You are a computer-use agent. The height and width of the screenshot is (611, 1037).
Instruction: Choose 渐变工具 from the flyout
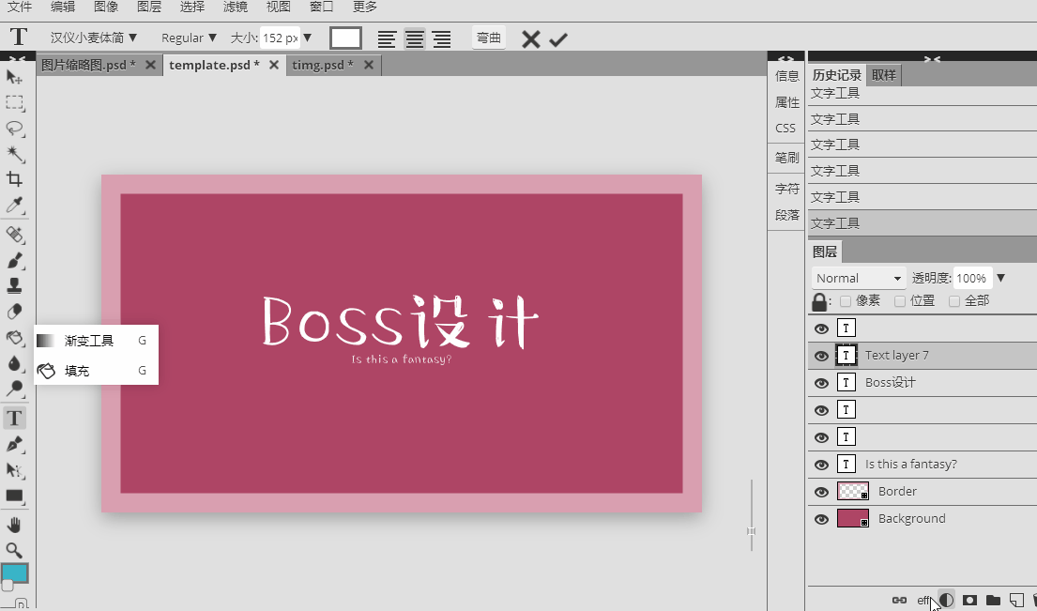coord(89,341)
